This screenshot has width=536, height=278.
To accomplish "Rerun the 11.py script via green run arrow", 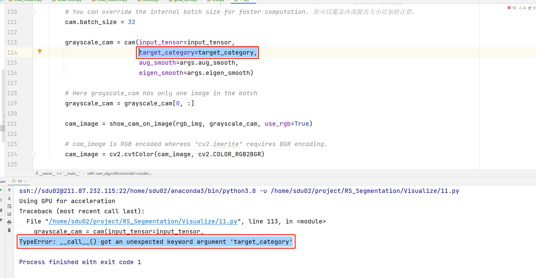I will tap(1, 190).
